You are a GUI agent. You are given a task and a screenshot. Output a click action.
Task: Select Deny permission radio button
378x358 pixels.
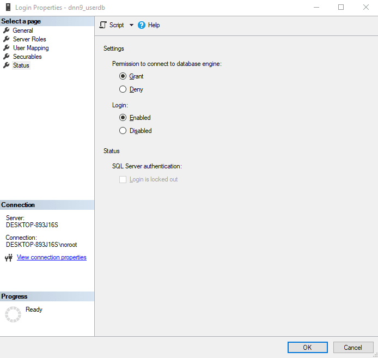[x=123, y=89]
